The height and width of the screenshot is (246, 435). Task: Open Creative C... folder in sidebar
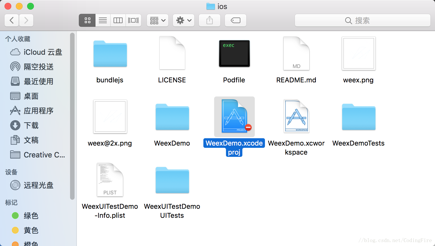point(38,155)
